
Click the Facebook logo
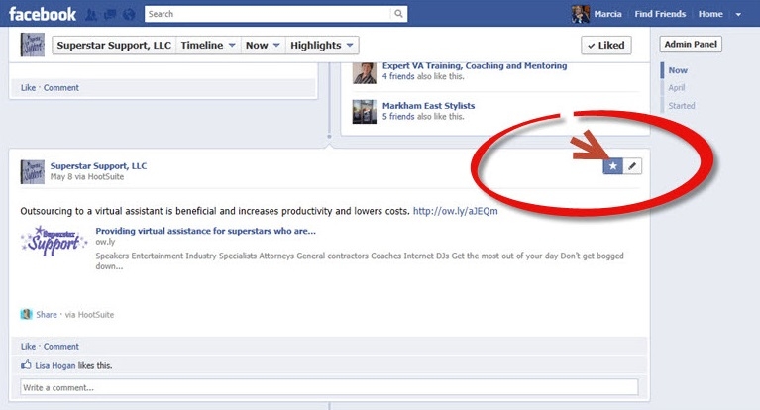click(43, 14)
